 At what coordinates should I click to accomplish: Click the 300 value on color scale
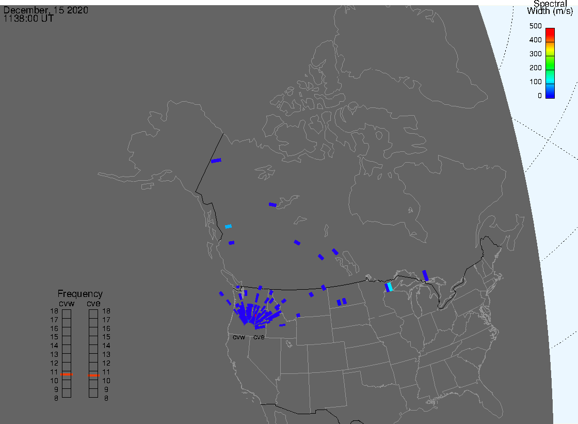pos(535,54)
